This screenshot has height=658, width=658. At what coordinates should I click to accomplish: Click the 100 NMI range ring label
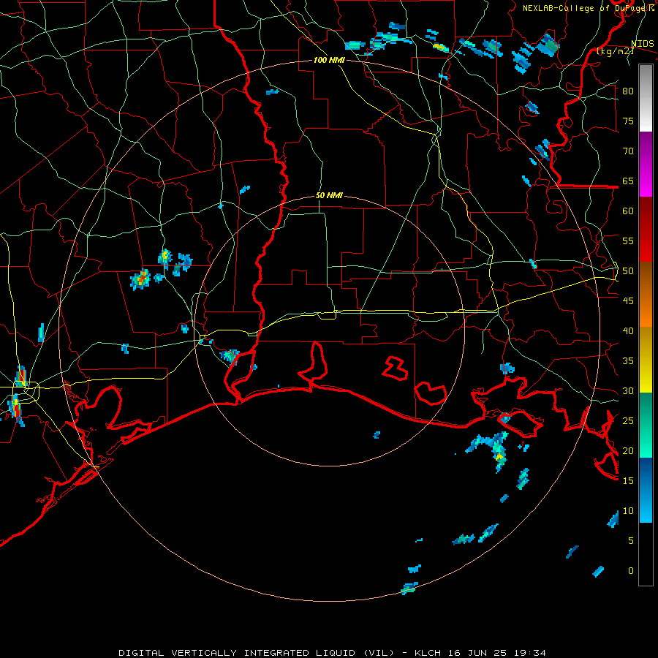(329, 60)
